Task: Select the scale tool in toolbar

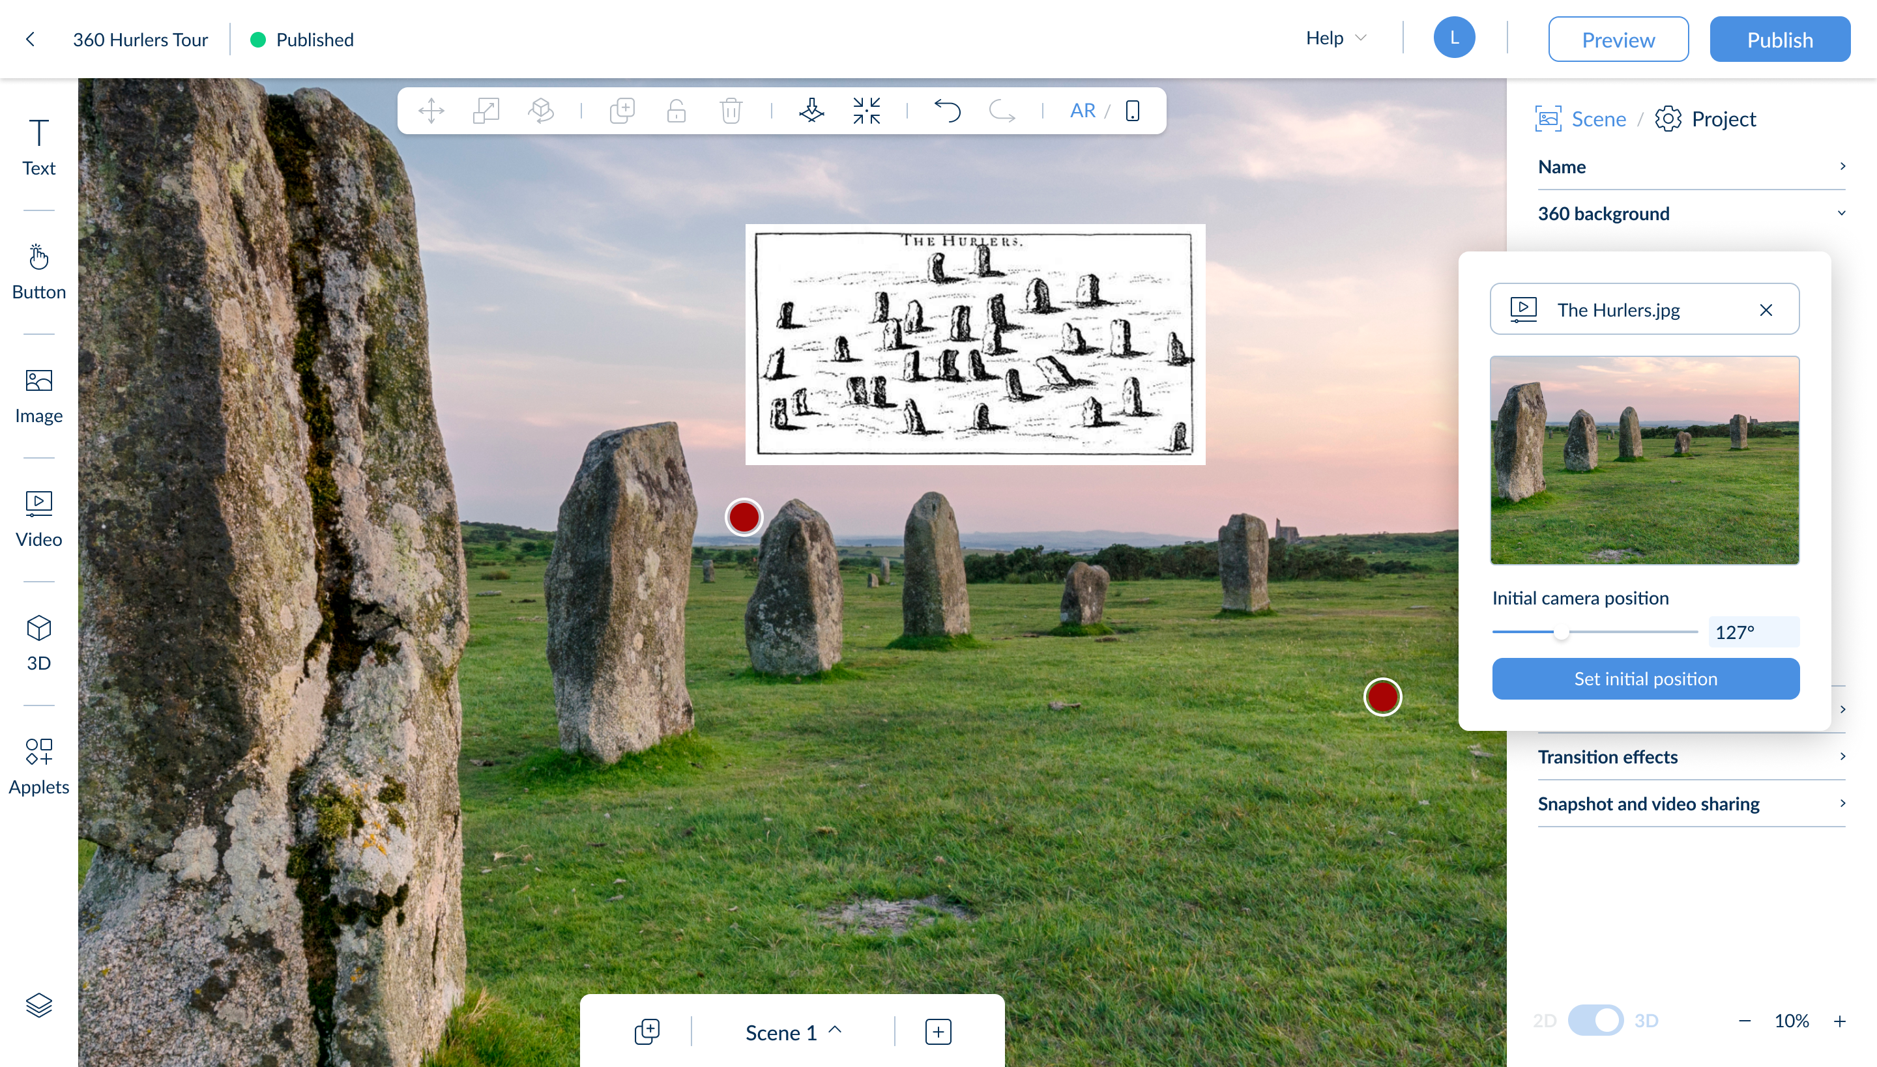Action: click(486, 111)
